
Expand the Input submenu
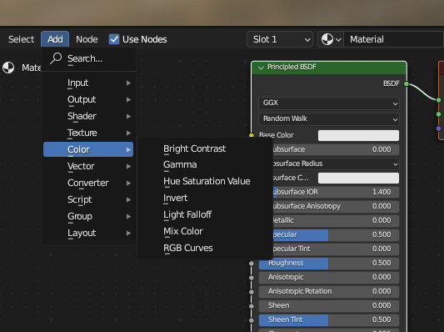88,83
